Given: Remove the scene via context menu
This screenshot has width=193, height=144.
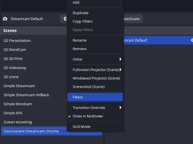Looking at the screenshot, I should (79, 49).
